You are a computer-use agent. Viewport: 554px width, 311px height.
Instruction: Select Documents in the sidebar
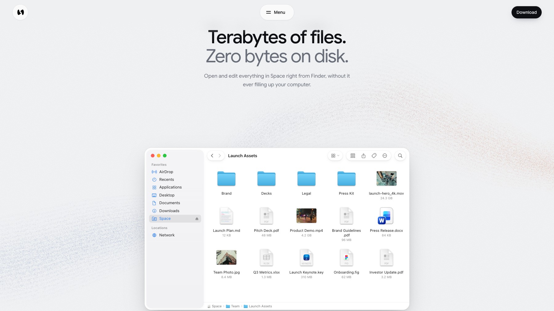point(175,203)
